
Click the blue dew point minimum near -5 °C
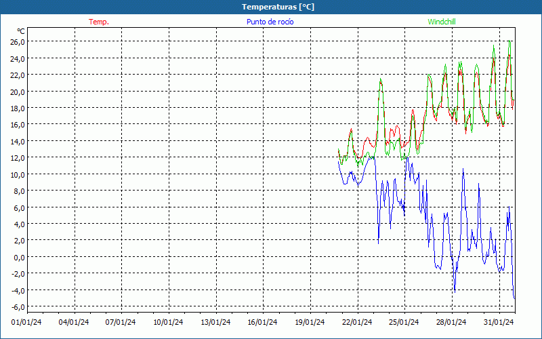(x=514, y=298)
